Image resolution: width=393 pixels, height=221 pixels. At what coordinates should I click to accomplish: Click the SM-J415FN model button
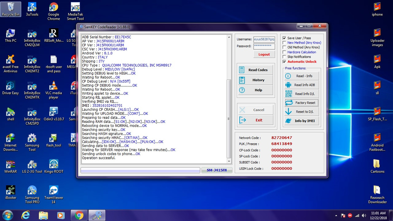(x=217, y=170)
